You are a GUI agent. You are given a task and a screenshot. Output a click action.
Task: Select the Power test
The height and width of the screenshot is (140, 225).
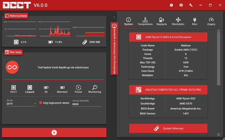coord(78,89)
